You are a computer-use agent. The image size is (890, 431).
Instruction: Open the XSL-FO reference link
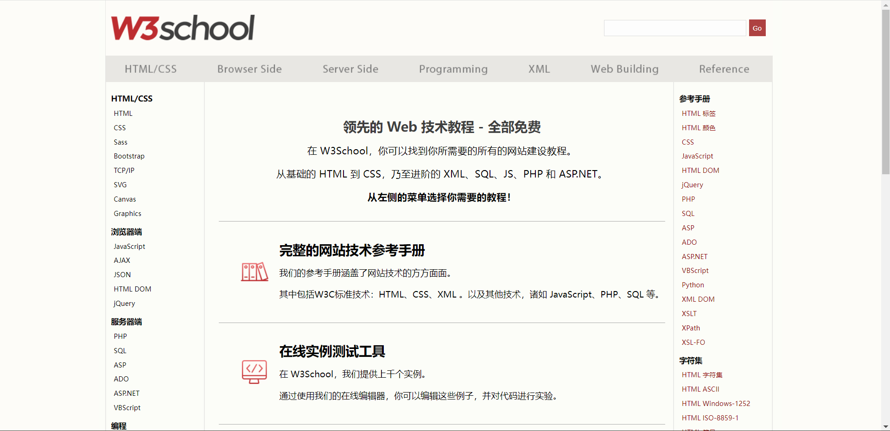pos(693,342)
